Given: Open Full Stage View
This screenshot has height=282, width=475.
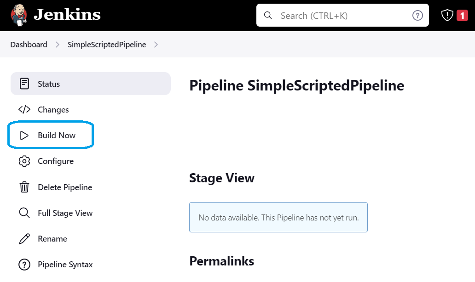Looking at the screenshot, I should (x=65, y=213).
